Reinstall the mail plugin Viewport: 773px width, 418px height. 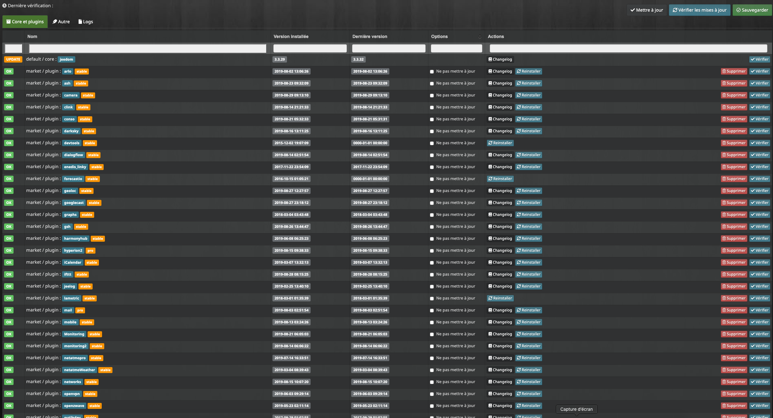tap(529, 310)
